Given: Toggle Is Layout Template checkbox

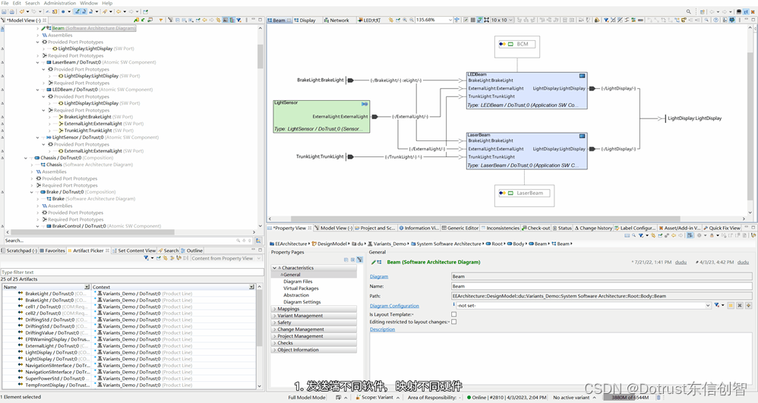Looking at the screenshot, I should point(453,314).
